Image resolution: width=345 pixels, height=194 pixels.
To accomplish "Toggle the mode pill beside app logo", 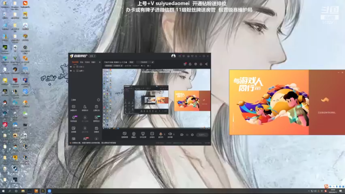I will (x=92, y=56).
